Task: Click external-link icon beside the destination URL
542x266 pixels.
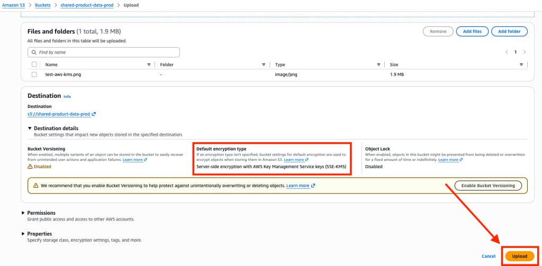Action: pyautogui.click(x=94, y=114)
